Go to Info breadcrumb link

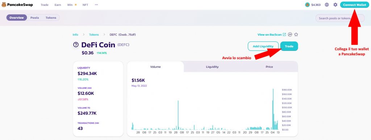coord(75,35)
